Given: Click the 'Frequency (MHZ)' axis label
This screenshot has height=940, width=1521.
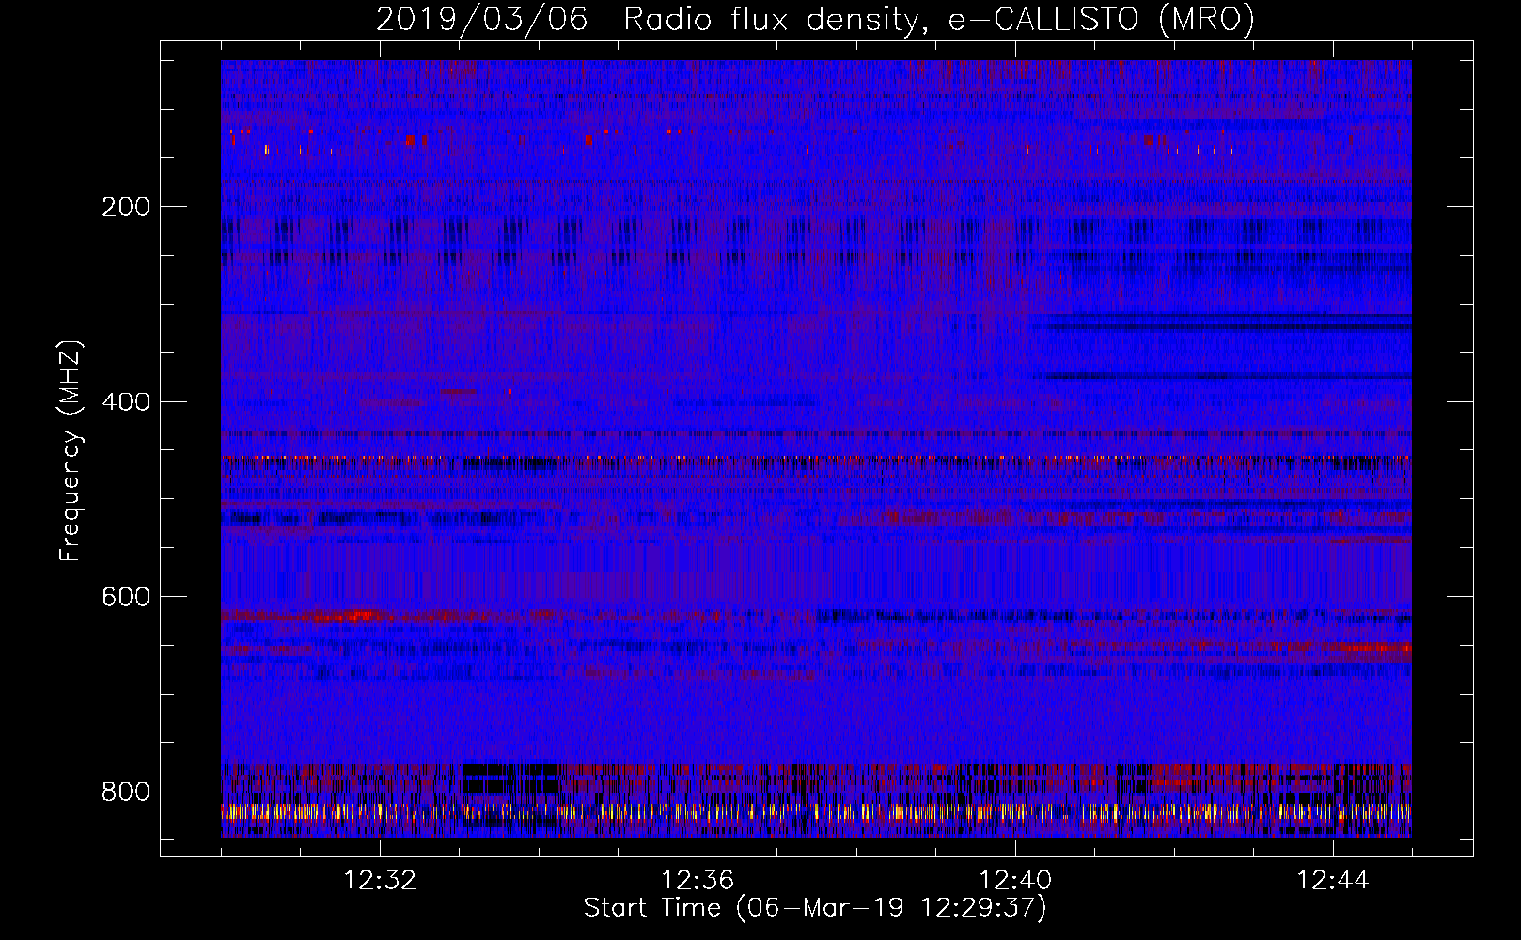Looking at the screenshot, I should click(x=71, y=451).
